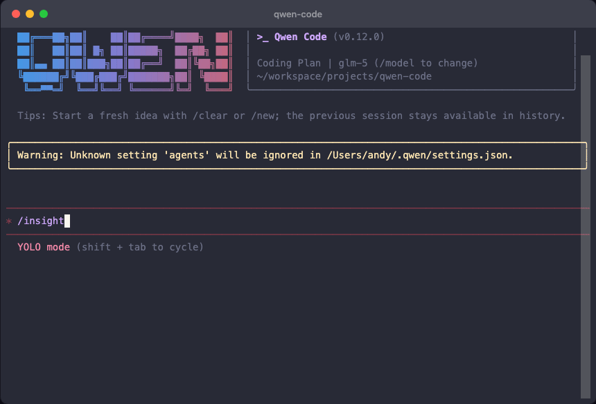This screenshot has height=404, width=596.
Task: Click the glm-5 model name
Action: tap(353, 63)
